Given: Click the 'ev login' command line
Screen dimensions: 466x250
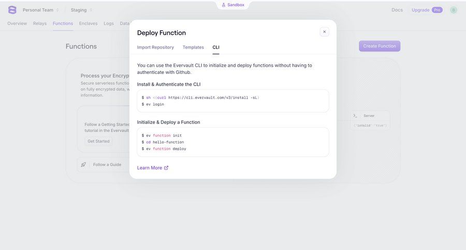Looking at the screenshot, I should click(x=153, y=104).
